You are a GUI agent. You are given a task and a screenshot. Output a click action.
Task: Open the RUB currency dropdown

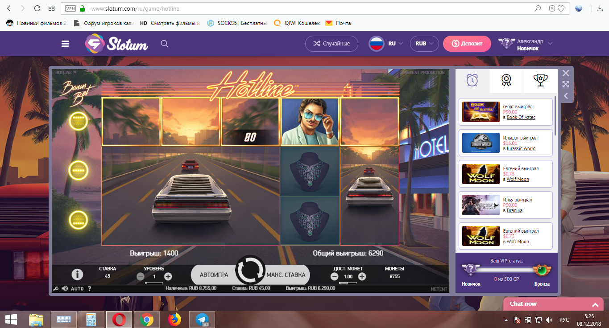tap(424, 44)
